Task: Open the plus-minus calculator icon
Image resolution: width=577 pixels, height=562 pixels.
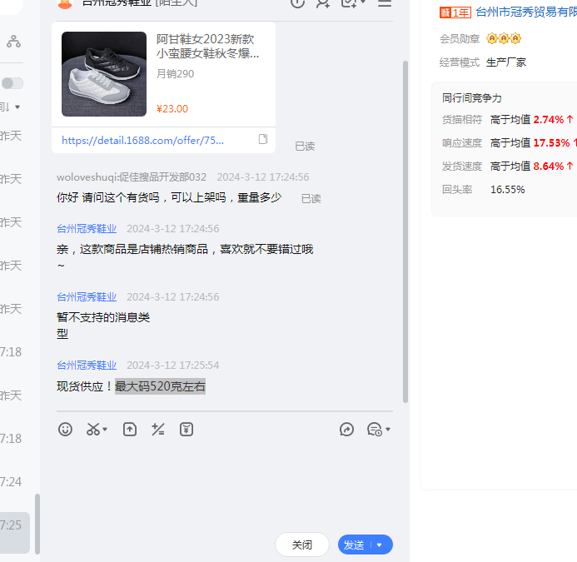Action: coord(158,429)
